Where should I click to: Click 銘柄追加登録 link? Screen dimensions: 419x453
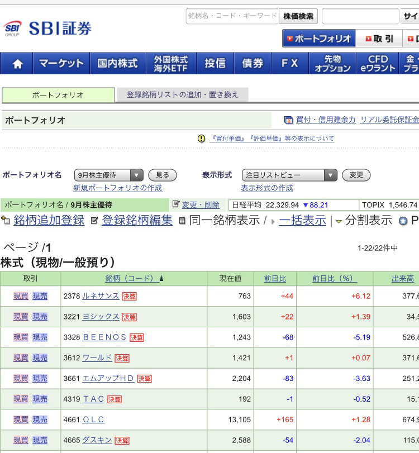coord(49,220)
